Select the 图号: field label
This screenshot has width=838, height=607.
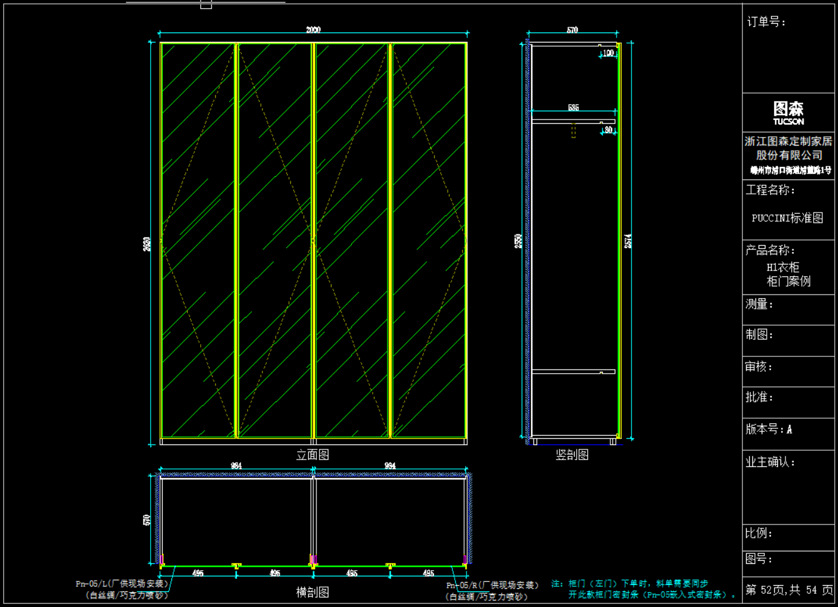point(759,559)
